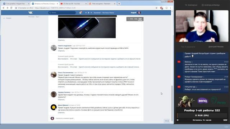
Task: Click Ответить under the phone image post
Action: click(61, 40)
